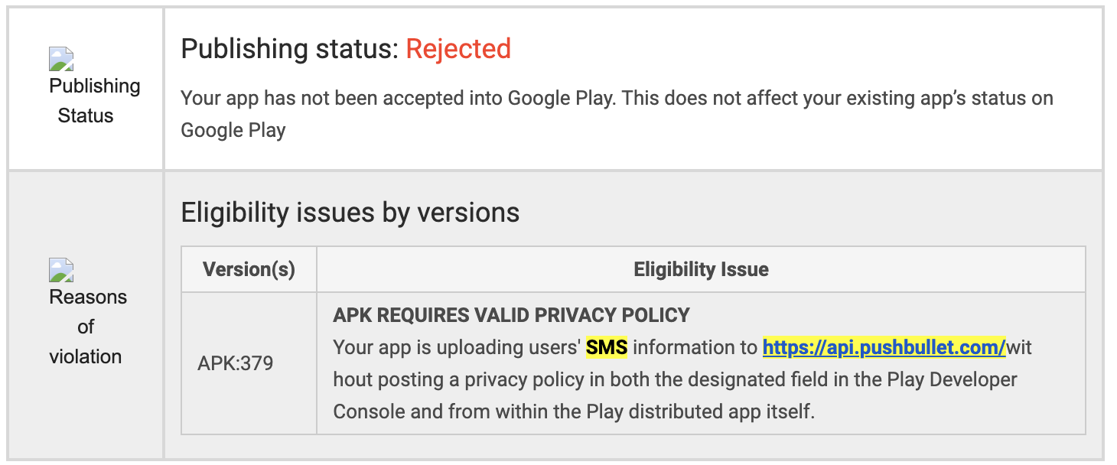The height and width of the screenshot is (465, 1117).
Task: Click the 'Your app is uploading users' text
Action: click(x=457, y=347)
